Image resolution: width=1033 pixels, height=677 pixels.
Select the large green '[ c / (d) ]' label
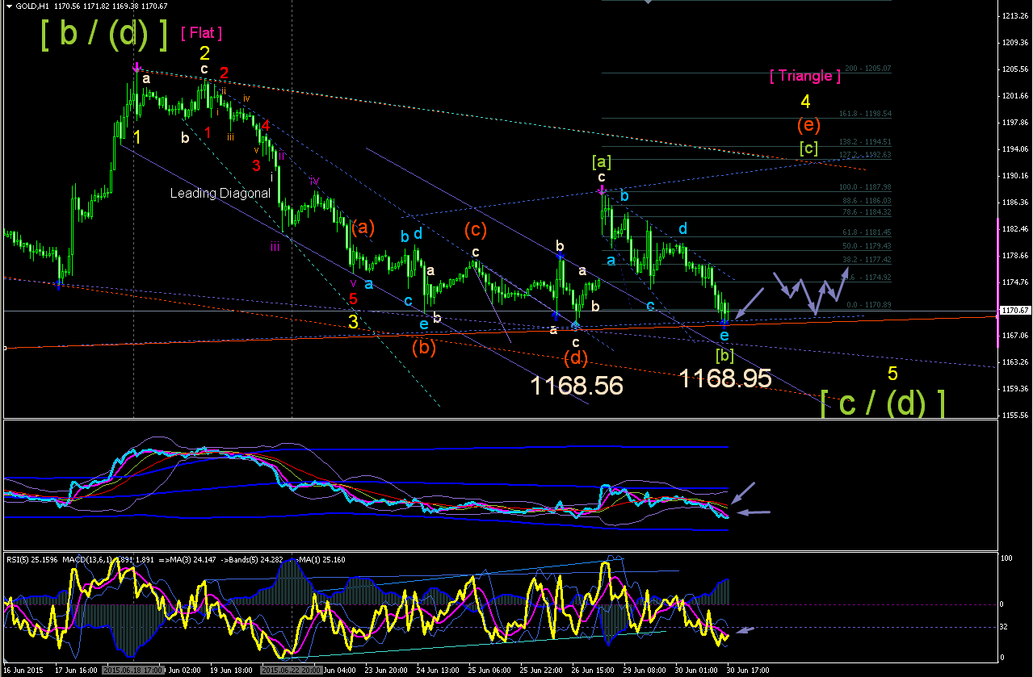coord(882,403)
